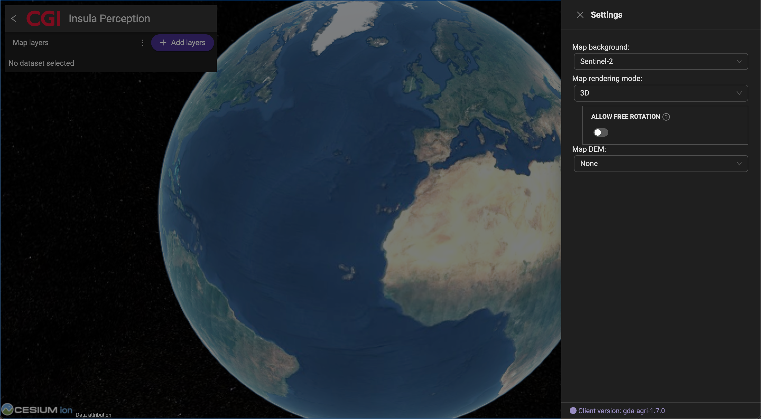761x419 pixels.
Task: Open the Map rendering mode 3D dropdown
Action: 661,93
